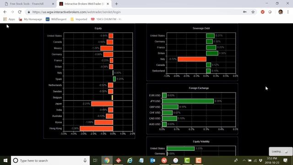The image size is (293, 165).
Task: Open the Windows Start menu
Action: 5,160
